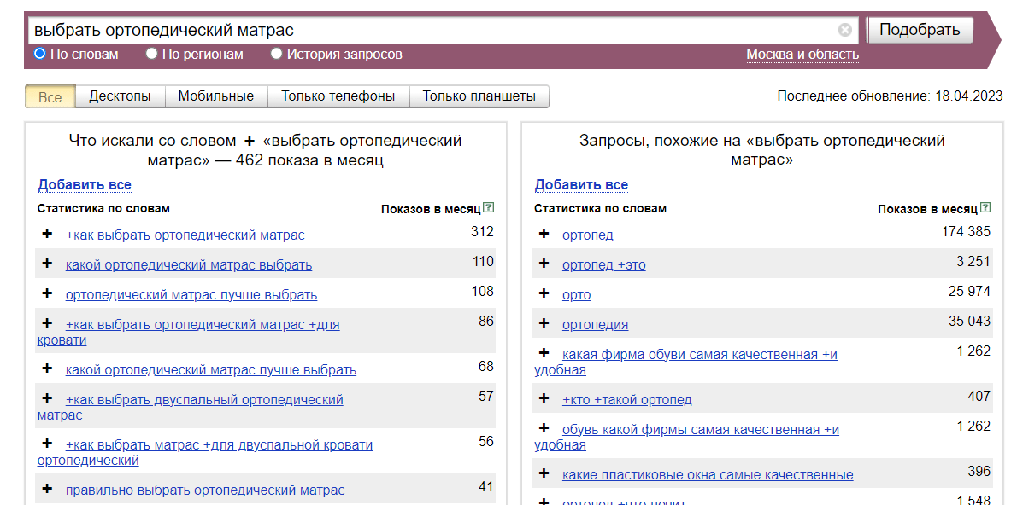The width and height of the screenshot is (1017, 505).
Task: Add 'какой ортопедический матрас лучше выбрать' with plus
Action: point(47,369)
